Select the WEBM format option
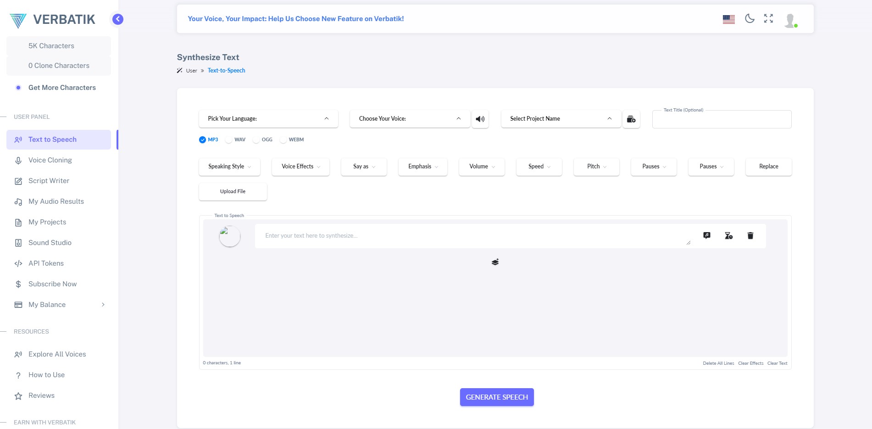This screenshot has width=872, height=429. (292, 139)
